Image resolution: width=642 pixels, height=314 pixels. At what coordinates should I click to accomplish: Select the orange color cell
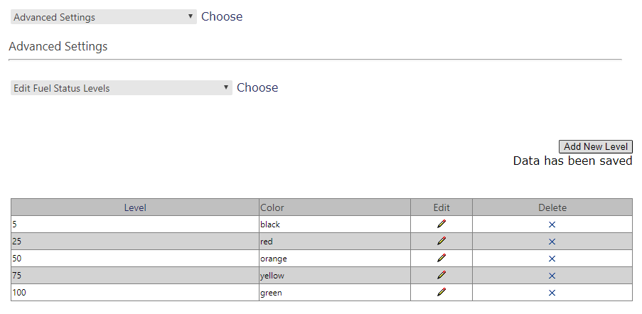[x=335, y=259]
